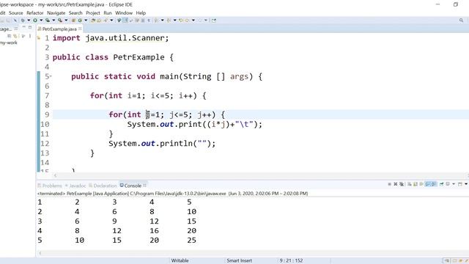The image size is (469, 264).
Task: Click the Debug bug icon in toolbar
Action: (23, 21)
